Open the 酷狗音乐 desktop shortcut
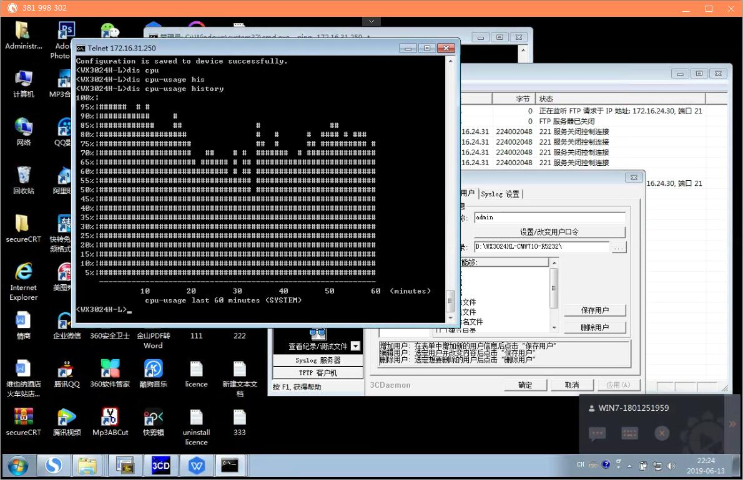This screenshot has height=480, width=743. tap(153, 373)
